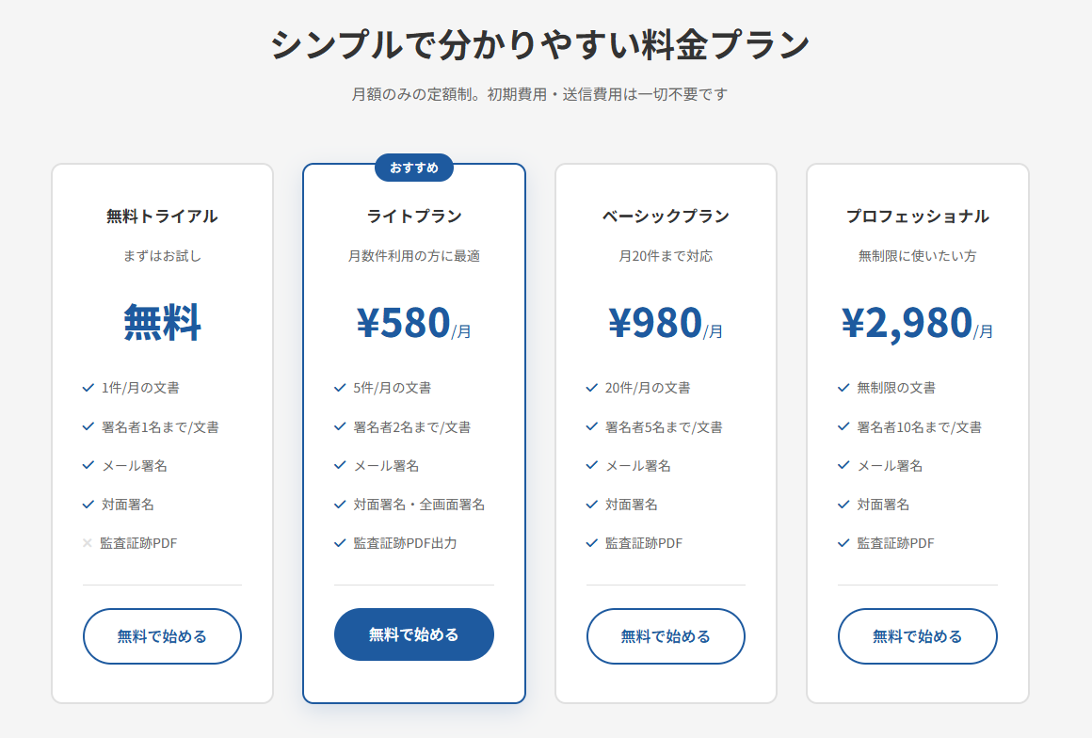This screenshot has width=1092, height=738.
Task: Click checkmark next to 署名者5名まで/文書
Action: (592, 427)
